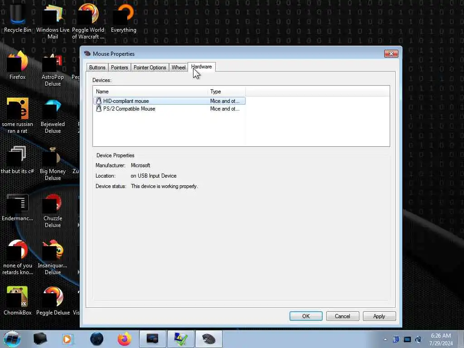
Task: Open the 'that but its c#' icon
Action: click(17, 160)
